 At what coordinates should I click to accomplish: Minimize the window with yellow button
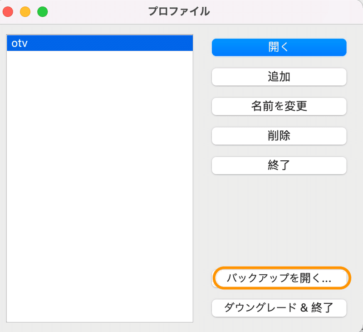point(25,12)
